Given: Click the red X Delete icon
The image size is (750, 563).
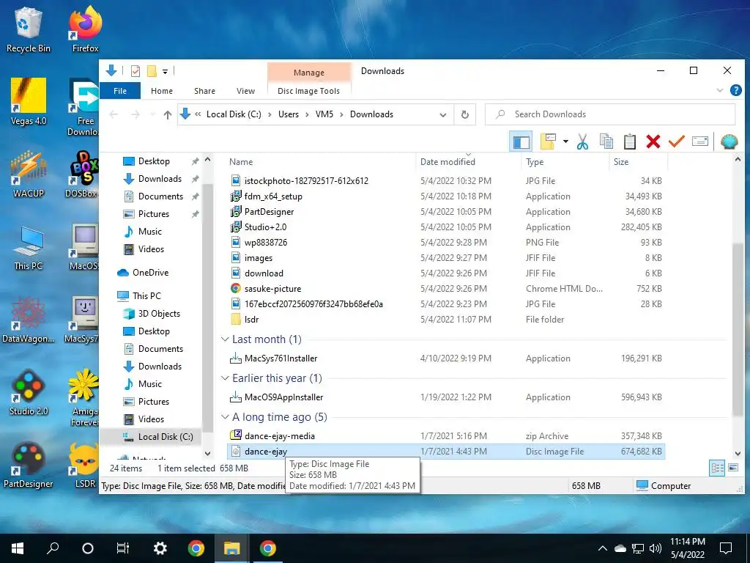Looking at the screenshot, I should point(653,141).
